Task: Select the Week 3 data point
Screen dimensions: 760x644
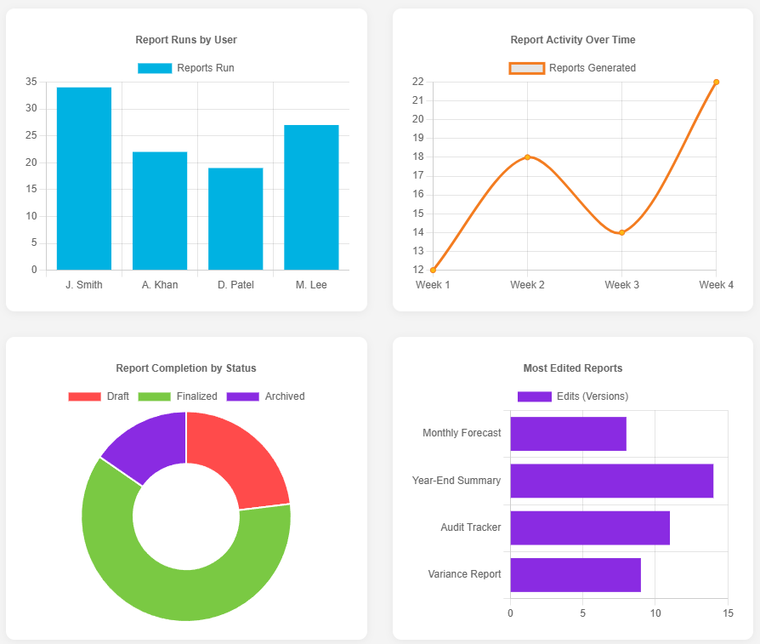Action: pyautogui.click(x=621, y=232)
